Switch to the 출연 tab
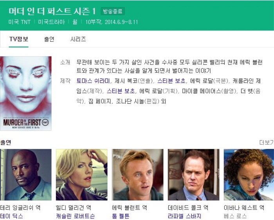The width and height of the screenshot is (274, 220). 49,39
